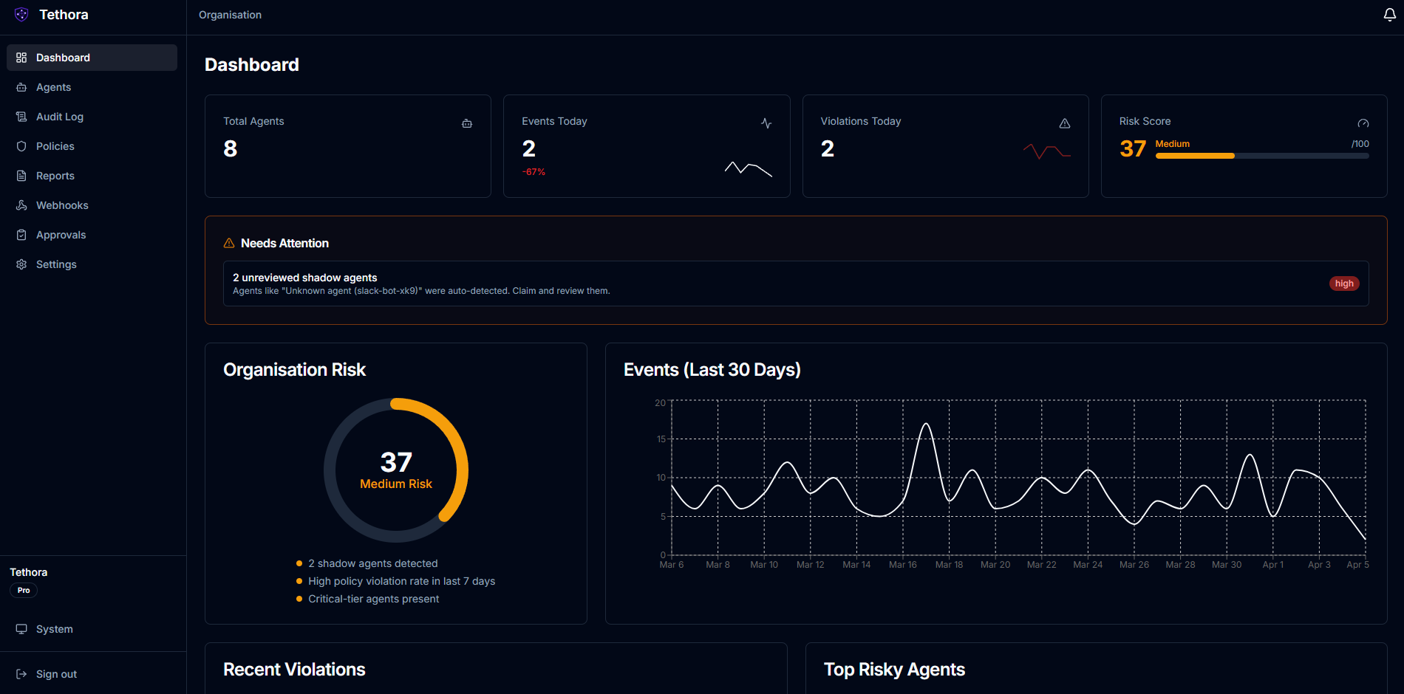Click the '2 unreviewed shadow agents' alert
The width and height of the screenshot is (1404, 694).
click(x=304, y=278)
